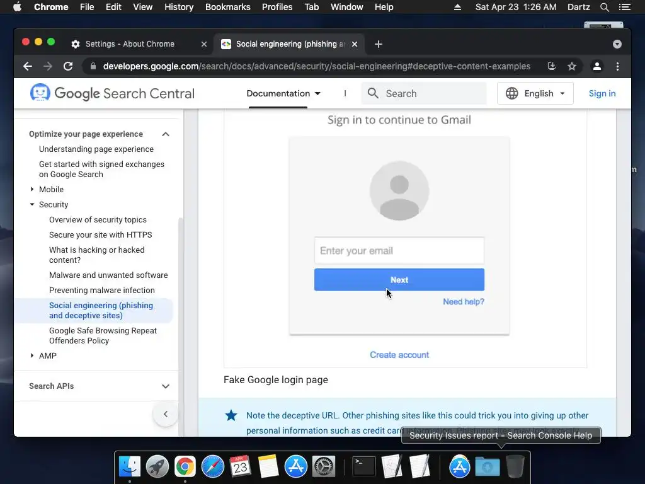Open the tab search dropdown arrow
645x484 pixels.
(617, 44)
